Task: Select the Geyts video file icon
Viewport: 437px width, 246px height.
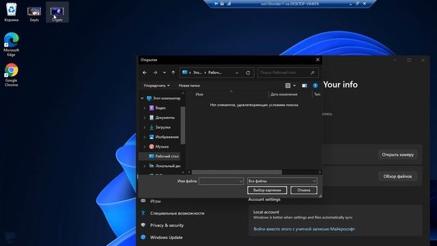Action: click(34, 14)
